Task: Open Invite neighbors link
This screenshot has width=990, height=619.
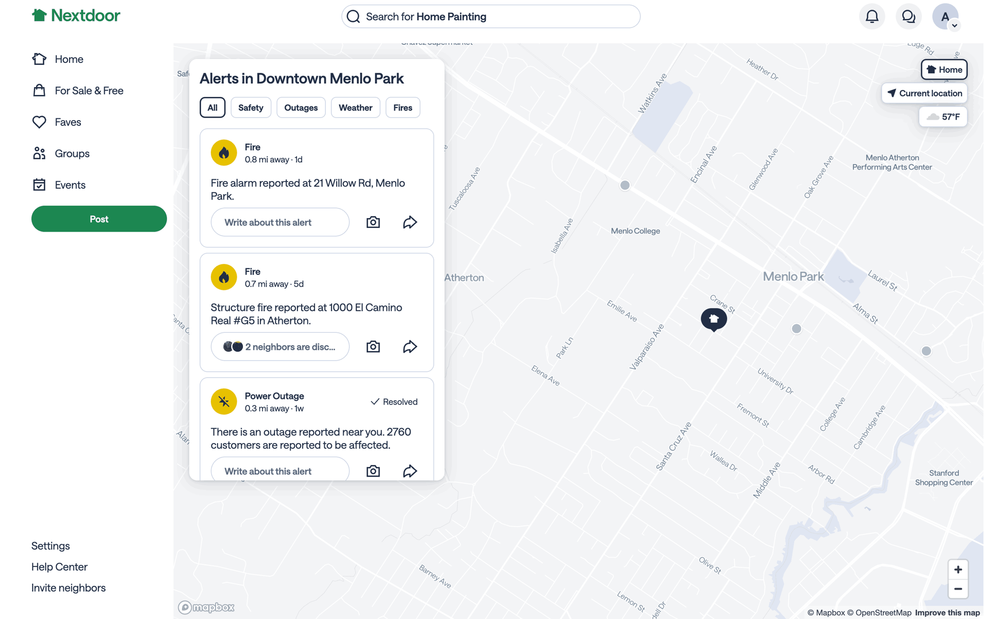Action: [x=69, y=588]
